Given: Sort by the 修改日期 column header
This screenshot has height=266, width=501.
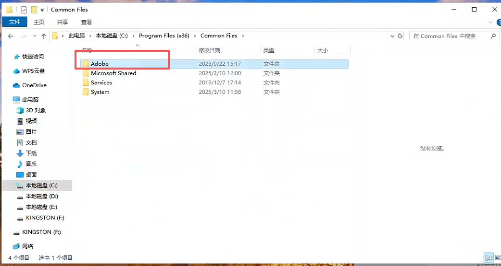Looking at the screenshot, I should (x=210, y=50).
